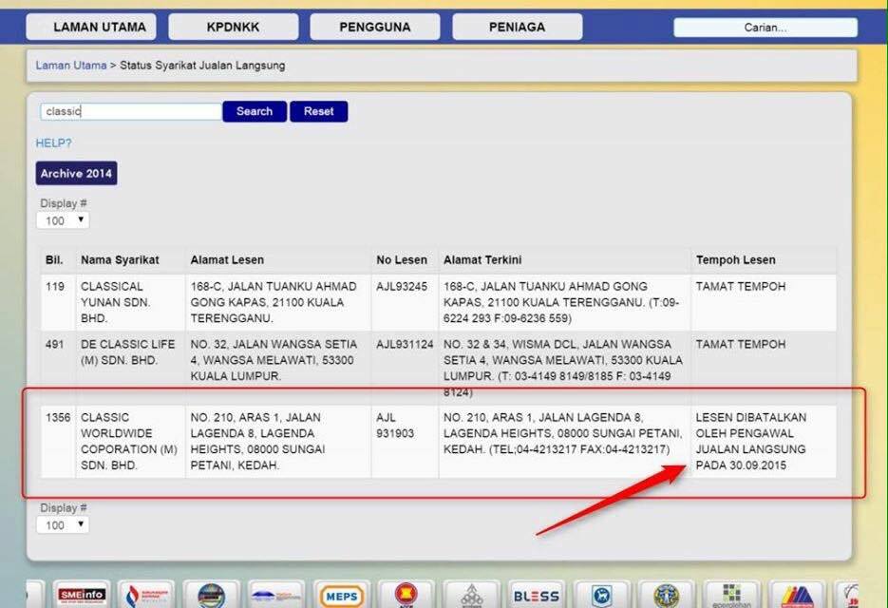Open the bottom Display # dropdown
Viewport: 888px width, 608px height.
click(63, 524)
